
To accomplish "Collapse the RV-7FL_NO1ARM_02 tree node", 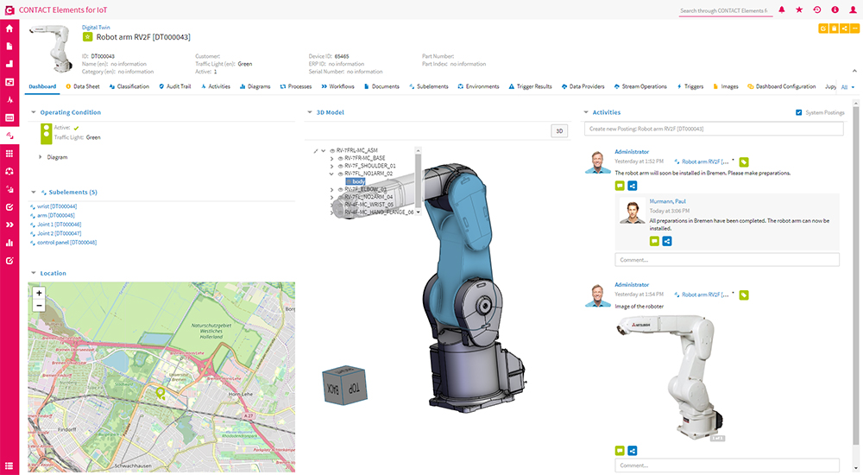I will (332, 174).
